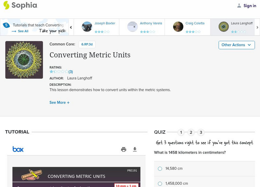Image resolution: width=260 pixels, height=187 pixels.
Task: Click the quiz question about 1458 kilometers
Action: point(190,152)
